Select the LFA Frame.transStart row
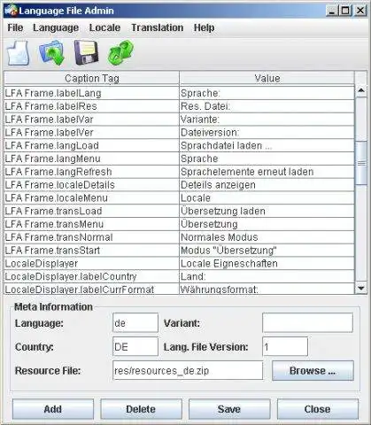Image resolution: width=371 pixels, height=425 pixels. pyautogui.click(x=179, y=251)
